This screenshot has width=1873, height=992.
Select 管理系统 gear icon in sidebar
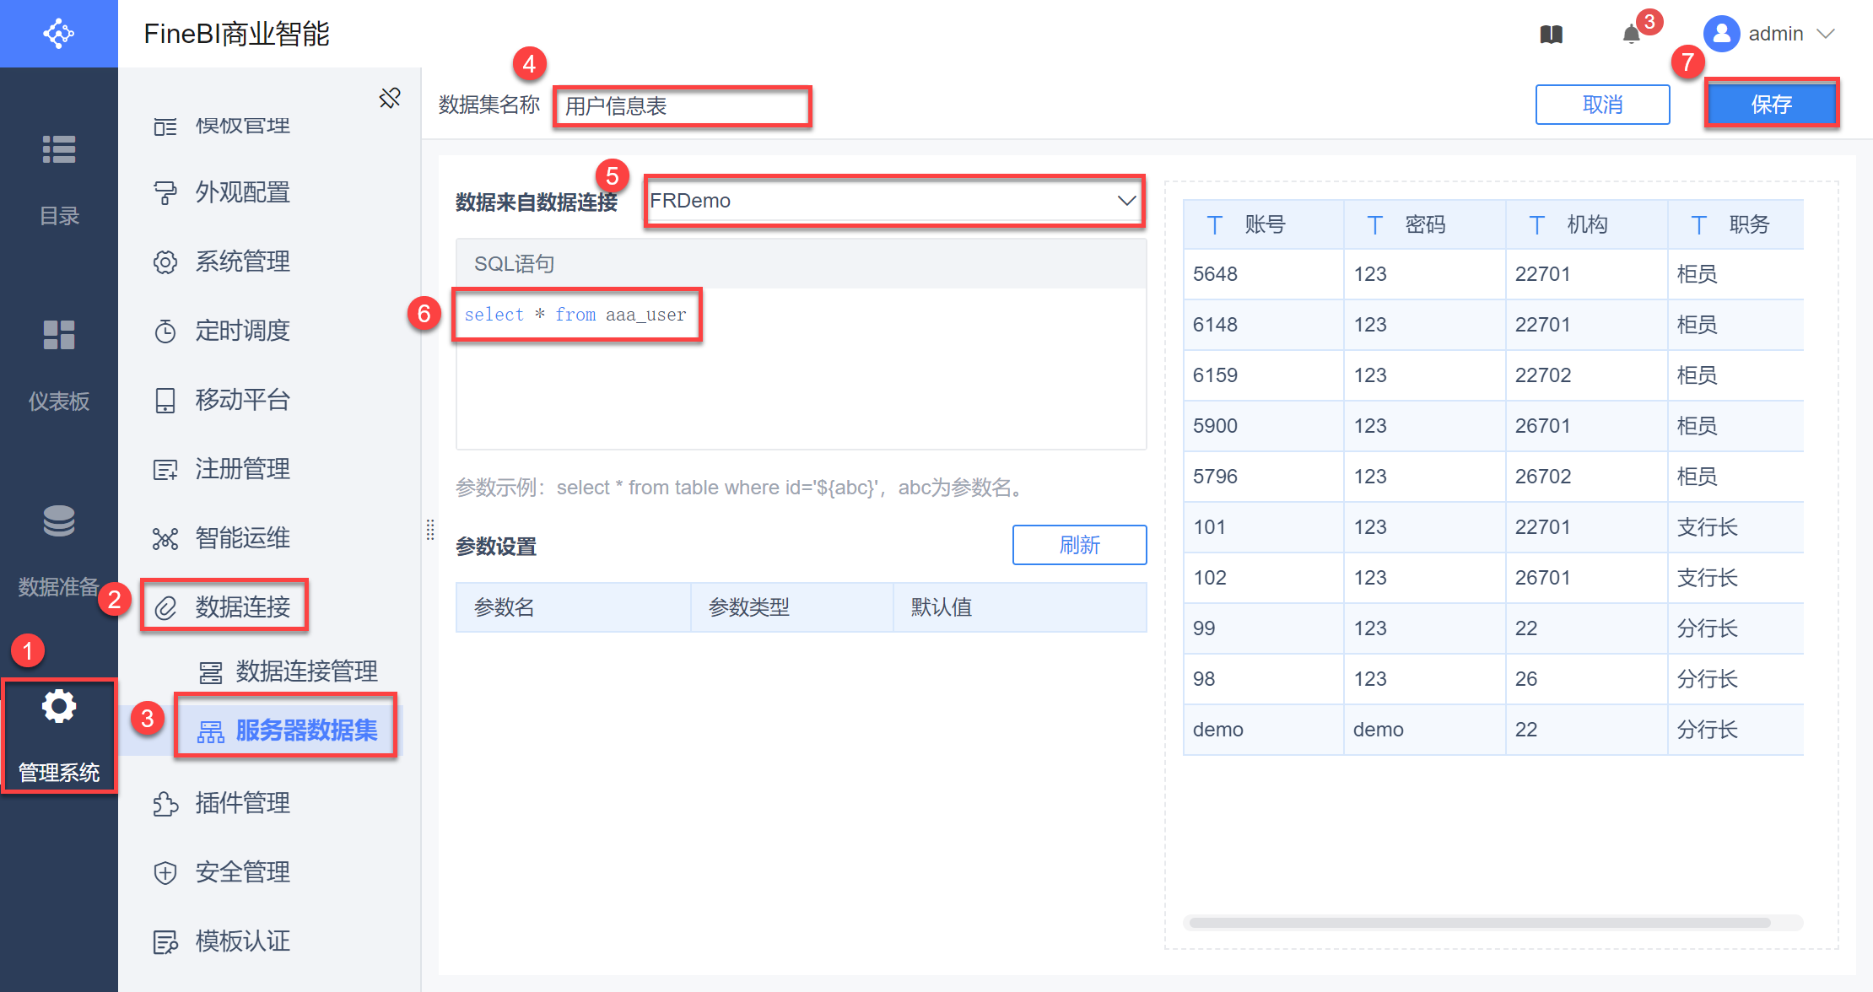pyautogui.click(x=59, y=734)
